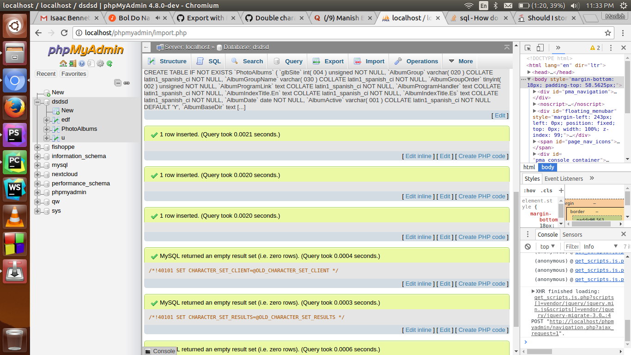Click the log out door icon
Viewport: 631px width, 355px height.
(x=73, y=63)
